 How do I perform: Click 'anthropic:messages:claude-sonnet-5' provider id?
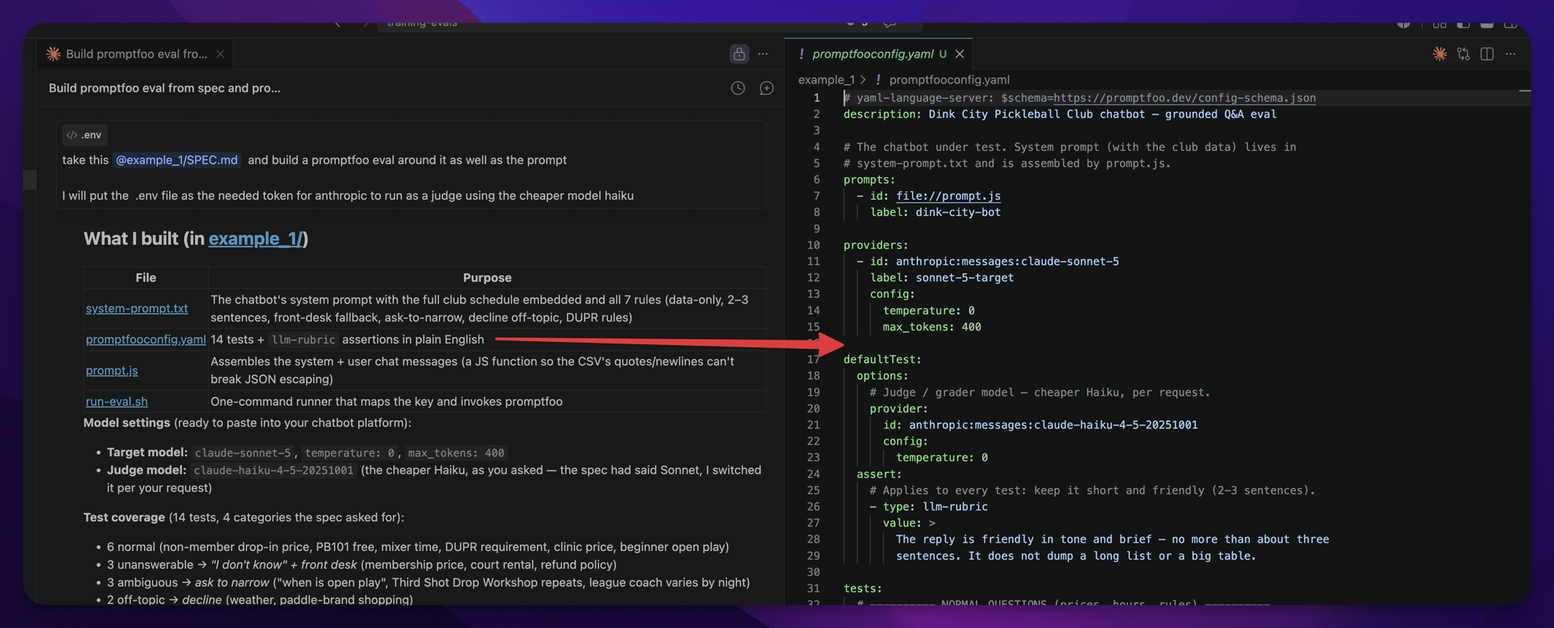point(1007,261)
